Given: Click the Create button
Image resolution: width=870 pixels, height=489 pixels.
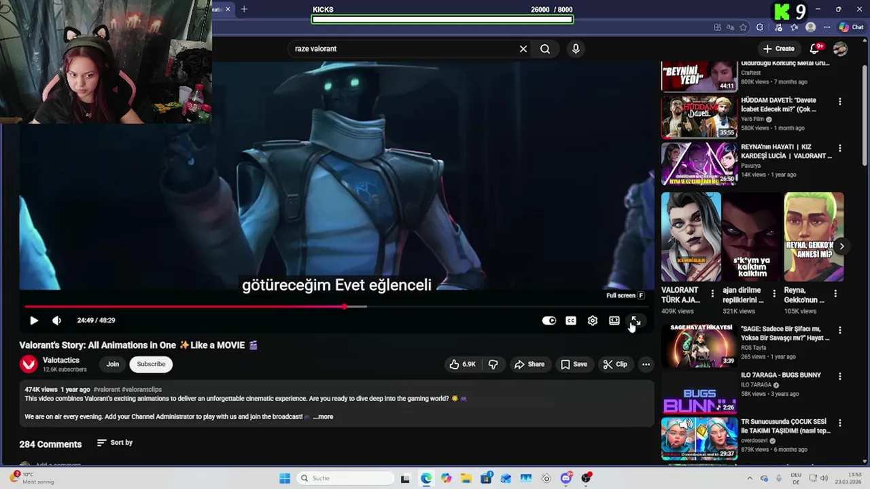Looking at the screenshot, I should pyautogui.click(x=779, y=49).
